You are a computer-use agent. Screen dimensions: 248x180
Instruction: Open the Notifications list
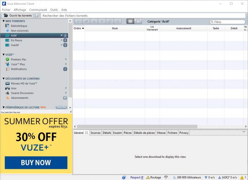tap(19, 69)
